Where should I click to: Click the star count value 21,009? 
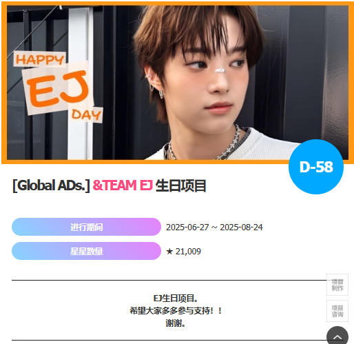[x=188, y=252]
